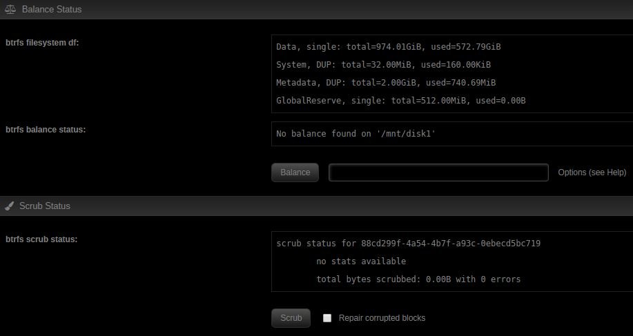
Task: Select the 'no stats available' line
Action: pyautogui.click(x=361, y=261)
